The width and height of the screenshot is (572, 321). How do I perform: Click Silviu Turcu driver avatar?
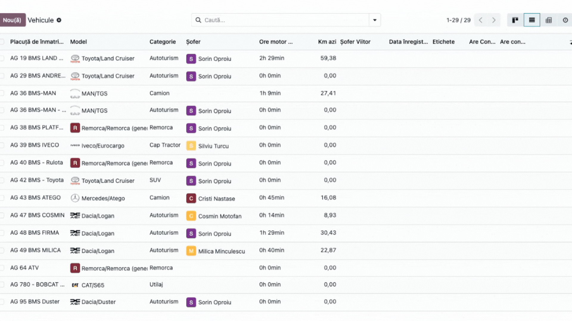pyautogui.click(x=191, y=146)
